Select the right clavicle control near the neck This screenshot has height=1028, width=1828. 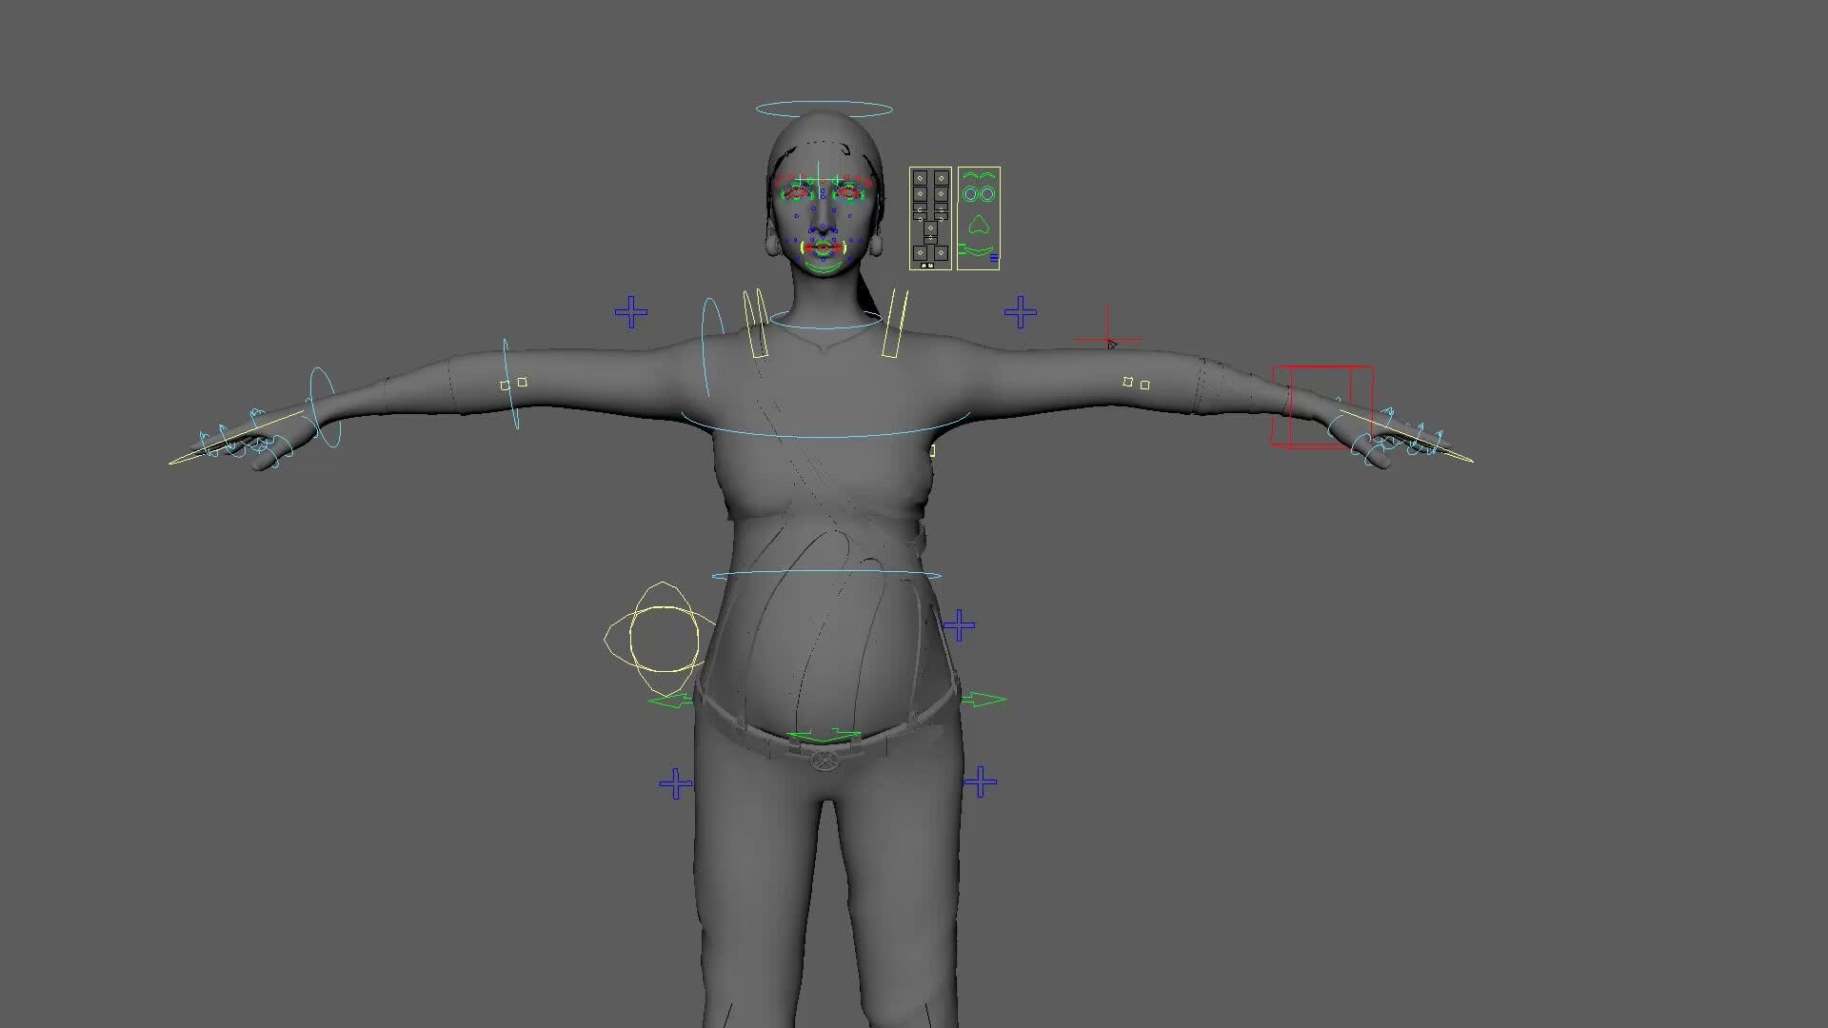click(892, 324)
